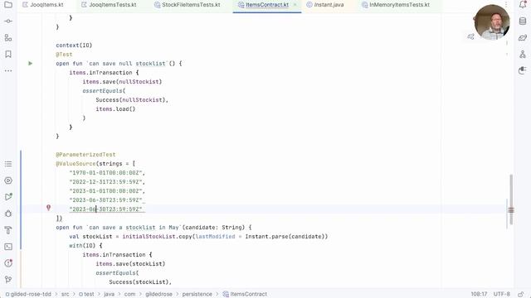Click the intention bulb gutter icon
This screenshot has width=531, height=298.
(x=48, y=208)
